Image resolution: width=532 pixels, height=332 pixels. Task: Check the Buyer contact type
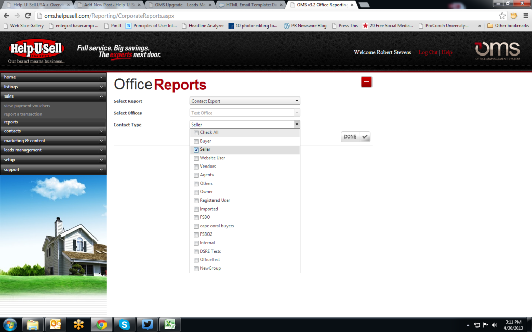point(196,141)
